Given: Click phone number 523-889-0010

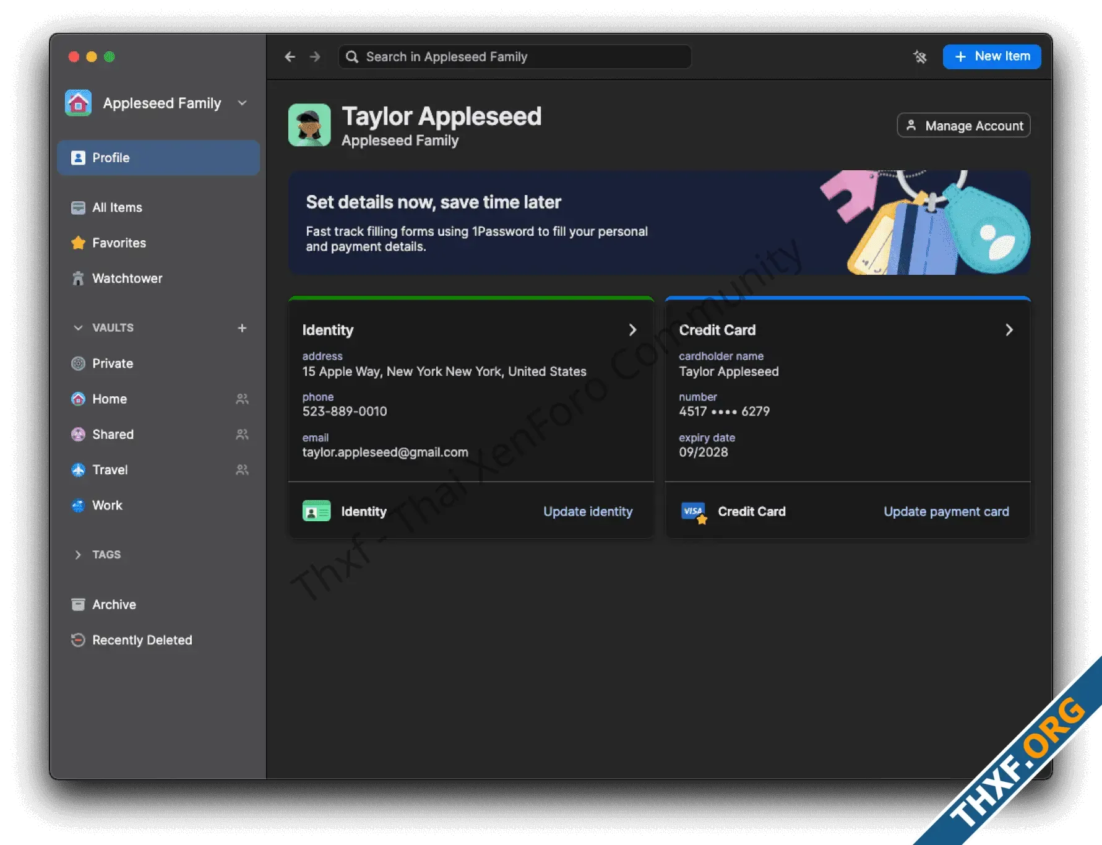Looking at the screenshot, I should click(345, 412).
